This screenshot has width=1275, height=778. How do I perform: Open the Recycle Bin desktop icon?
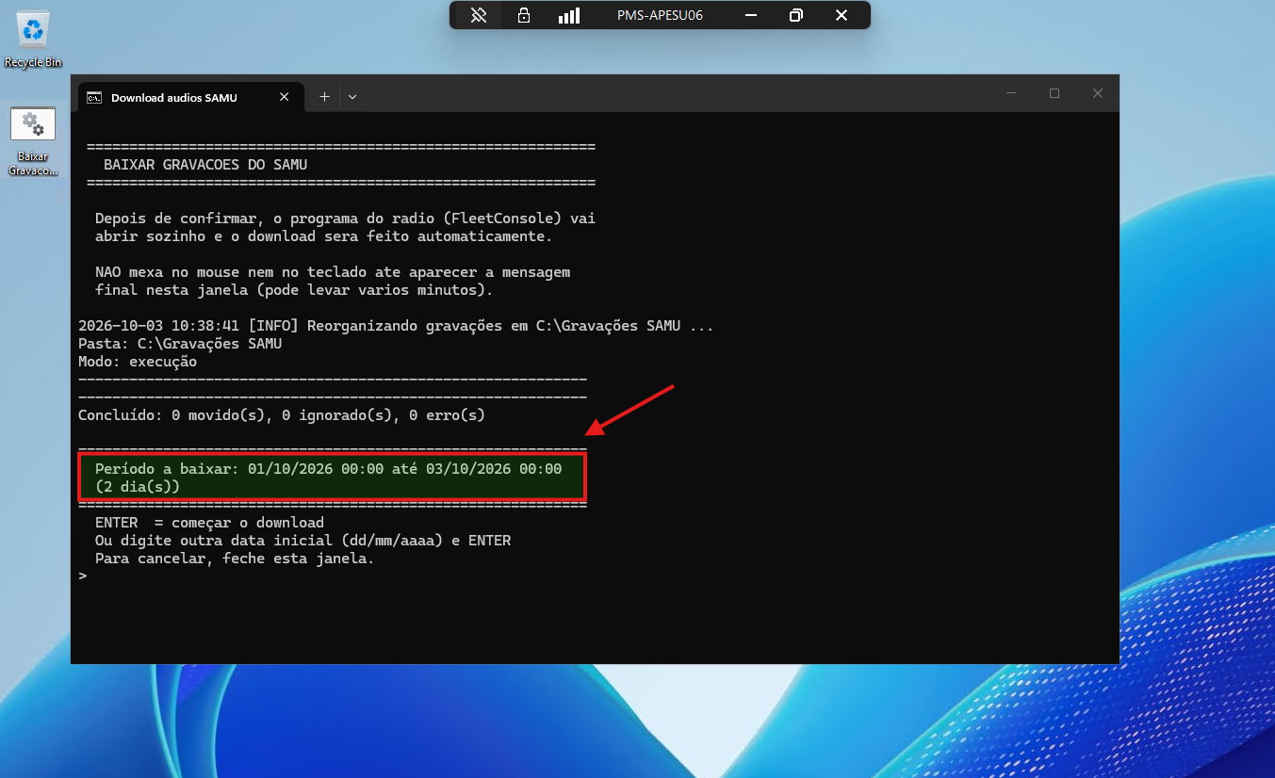pyautogui.click(x=33, y=40)
